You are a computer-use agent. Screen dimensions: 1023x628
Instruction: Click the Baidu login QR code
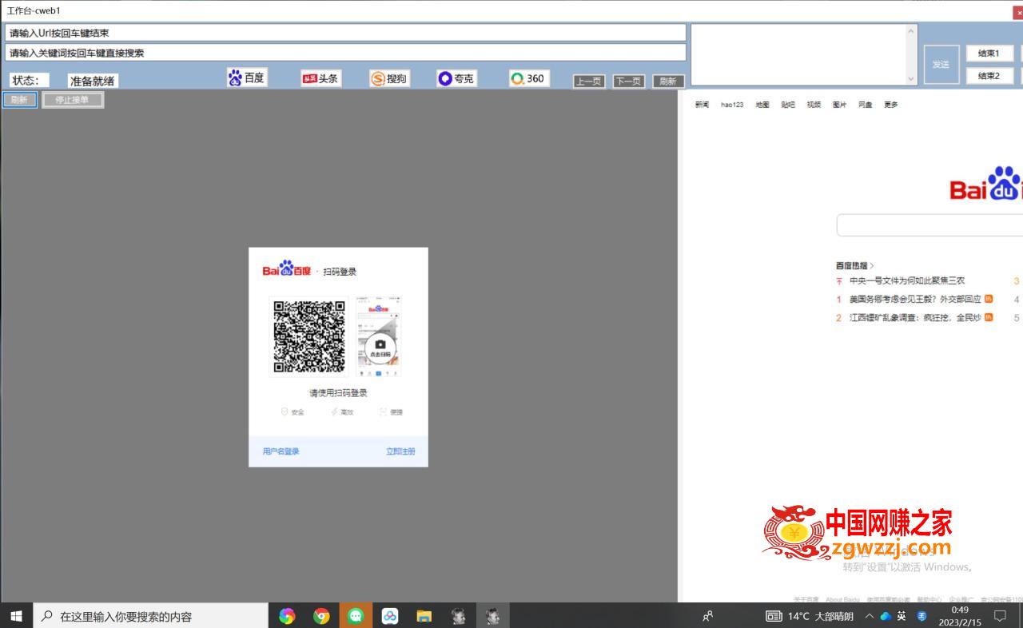309,336
